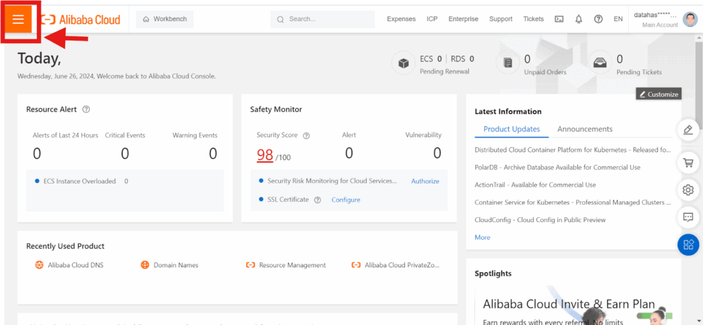
Task: Click the Warning Events count
Action: [x=213, y=154]
